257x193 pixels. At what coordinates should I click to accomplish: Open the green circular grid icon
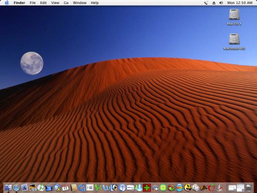[x=163, y=187]
